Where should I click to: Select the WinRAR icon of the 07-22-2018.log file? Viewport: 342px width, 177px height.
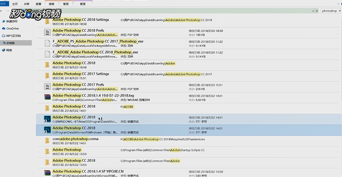(x=47, y=97)
